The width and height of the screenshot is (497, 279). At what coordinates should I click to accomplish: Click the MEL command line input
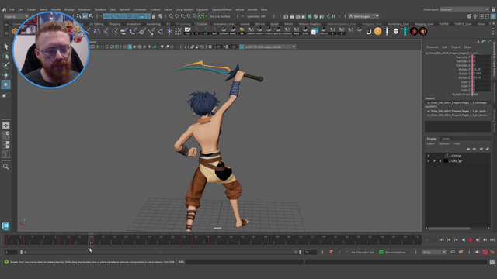tap(245, 262)
